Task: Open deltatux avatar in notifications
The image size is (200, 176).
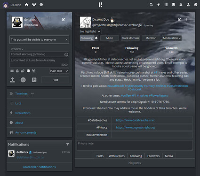Action: (11, 153)
